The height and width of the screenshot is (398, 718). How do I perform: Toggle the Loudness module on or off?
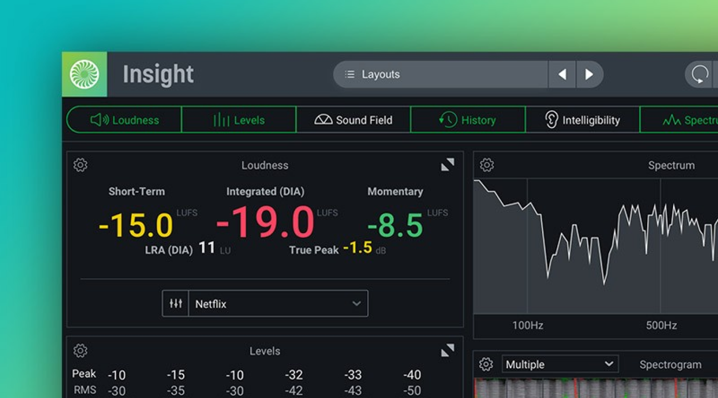(124, 120)
